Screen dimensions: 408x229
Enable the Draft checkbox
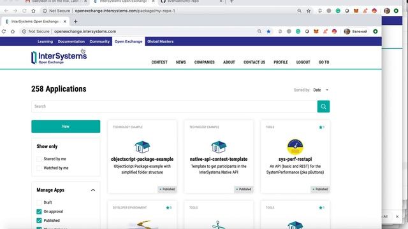pyautogui.click(x=39, y=202)
